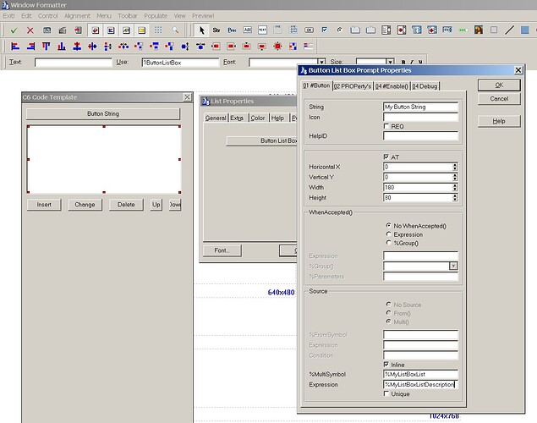The width and height of the screenshot is (537, 423).
Task: Select the image control tool icon
Action: (479, 30)
